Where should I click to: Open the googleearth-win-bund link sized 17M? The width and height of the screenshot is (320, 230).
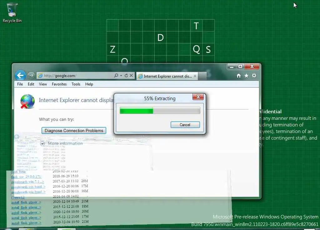[x=28, y=187]
